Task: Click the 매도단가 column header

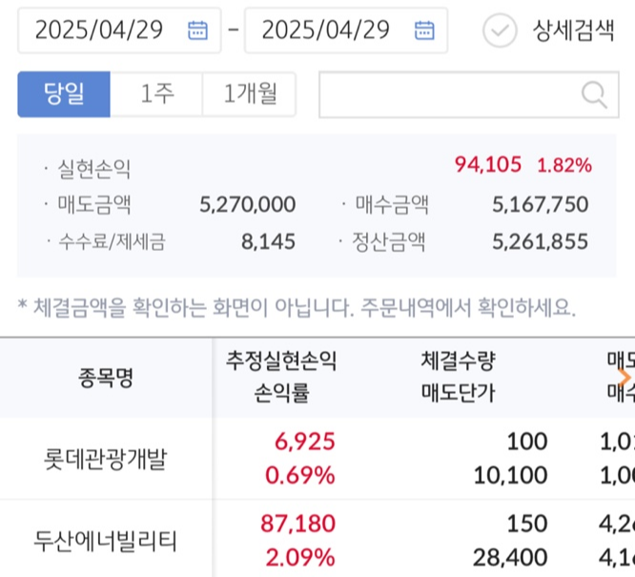Action: tap(458, 393)
